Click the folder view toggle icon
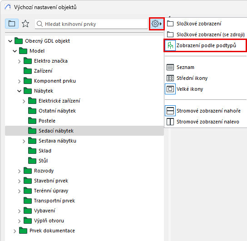 point(12,24)
